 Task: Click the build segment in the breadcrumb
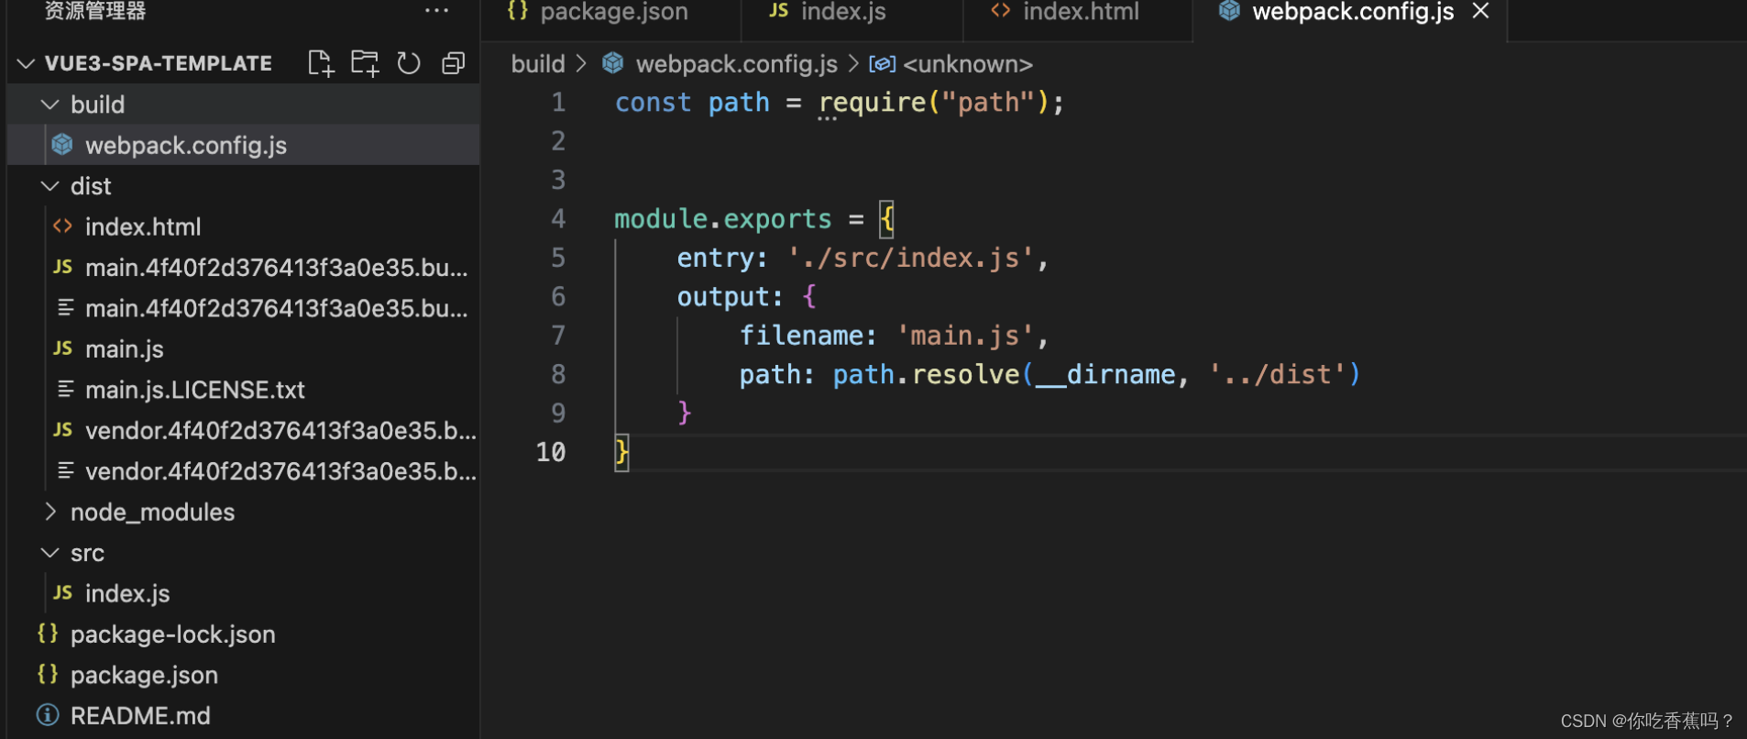(x=538, y=64)
